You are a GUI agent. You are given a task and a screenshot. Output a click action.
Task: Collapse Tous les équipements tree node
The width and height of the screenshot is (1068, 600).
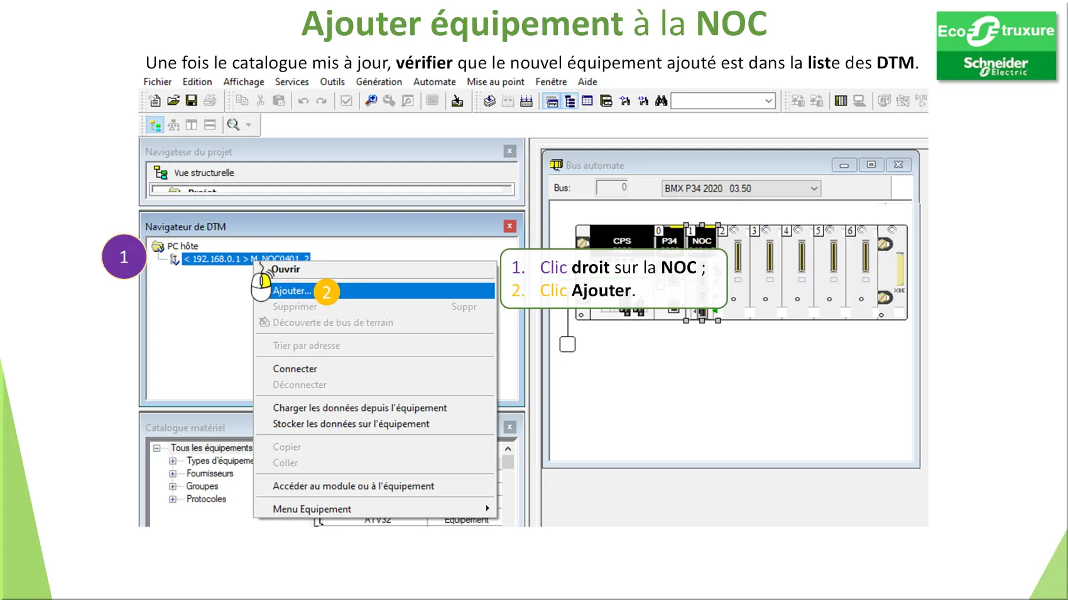[x=157, y=448]
